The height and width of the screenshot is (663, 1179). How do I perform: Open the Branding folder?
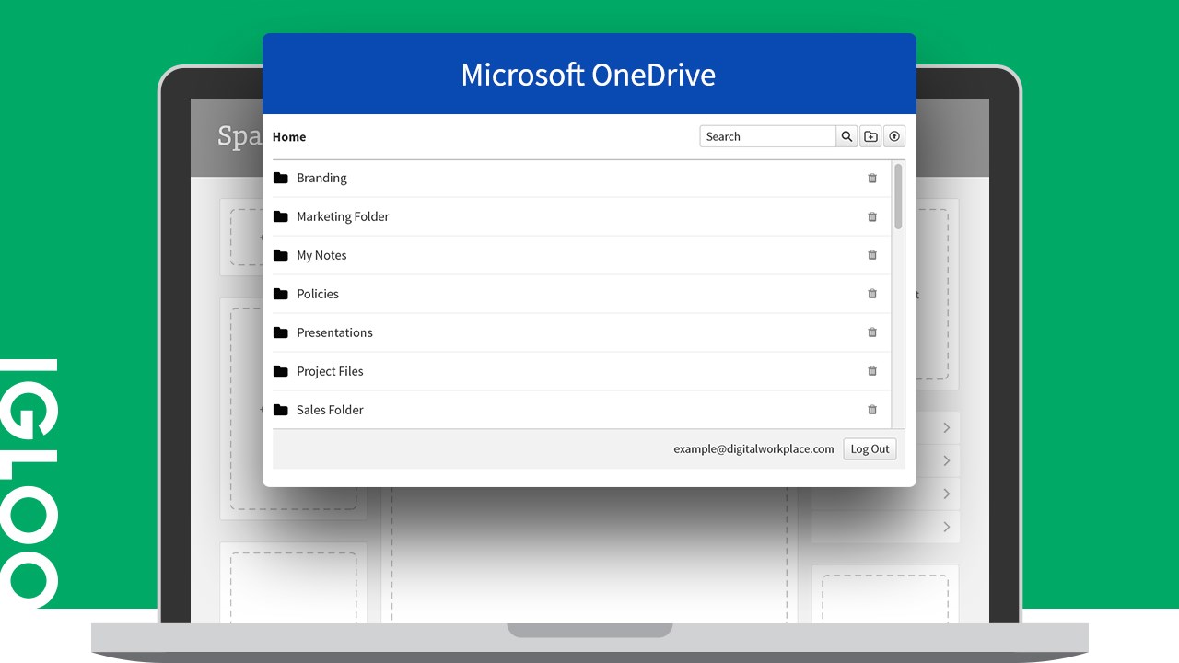point(321,178)
